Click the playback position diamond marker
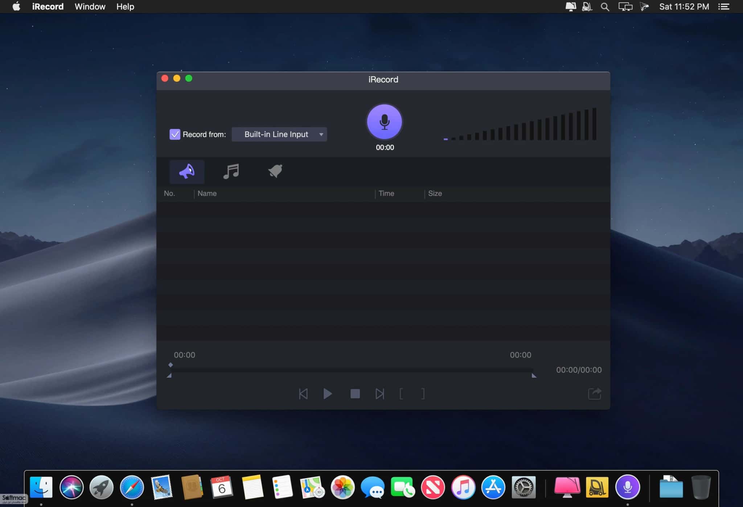This screenshot has height=507, width=743. click(x=171, y=365)
